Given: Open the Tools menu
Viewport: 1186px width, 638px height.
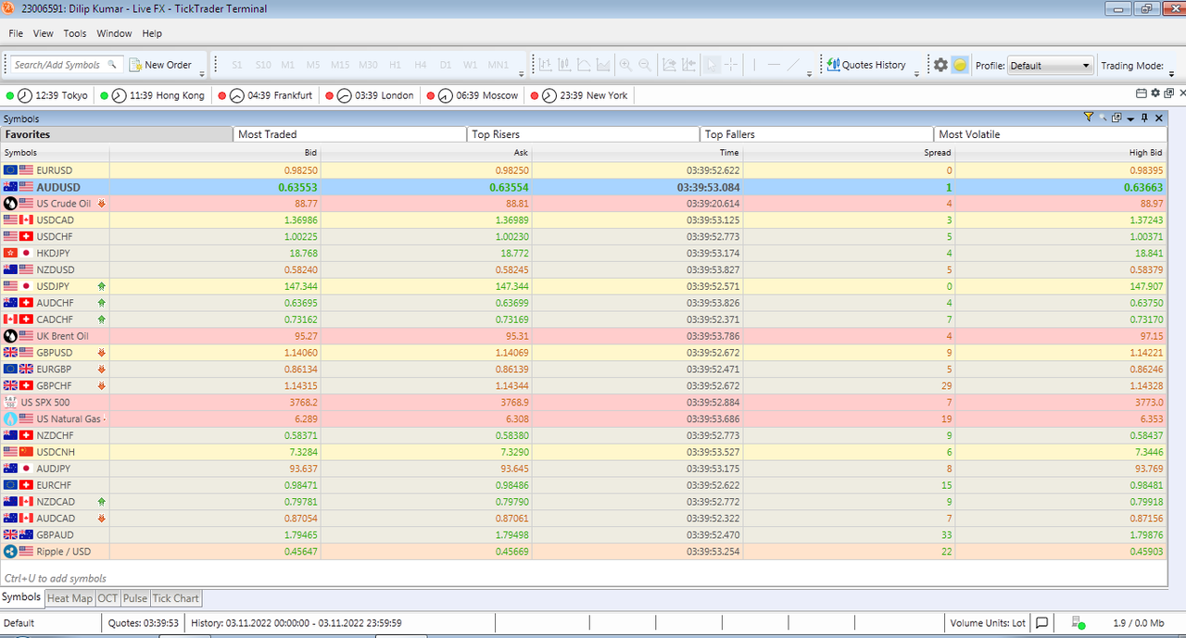Looking at the screenshot, I should 75,33.
